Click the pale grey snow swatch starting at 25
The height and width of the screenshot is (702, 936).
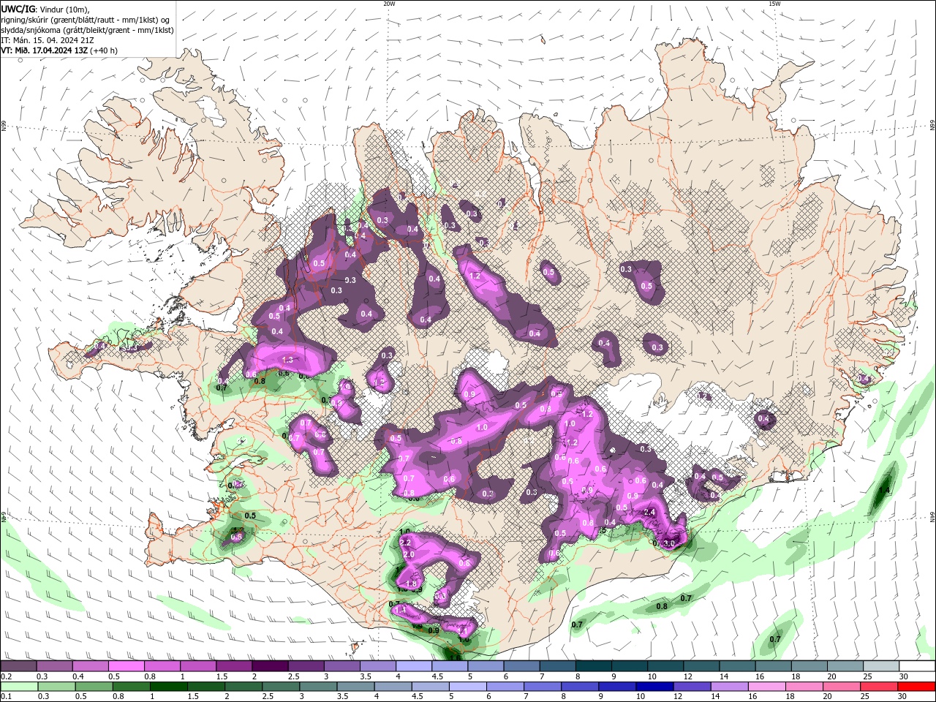point(880,666)
